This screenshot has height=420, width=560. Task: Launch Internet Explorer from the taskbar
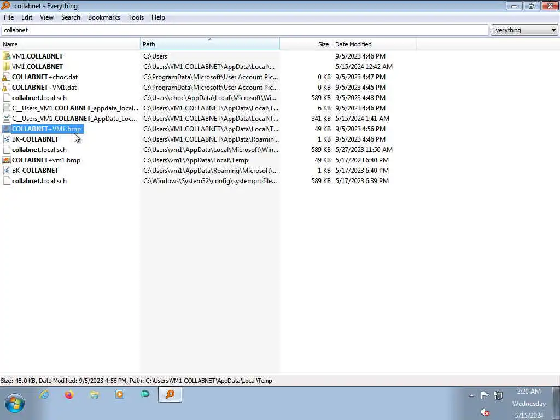pos(44,394)
